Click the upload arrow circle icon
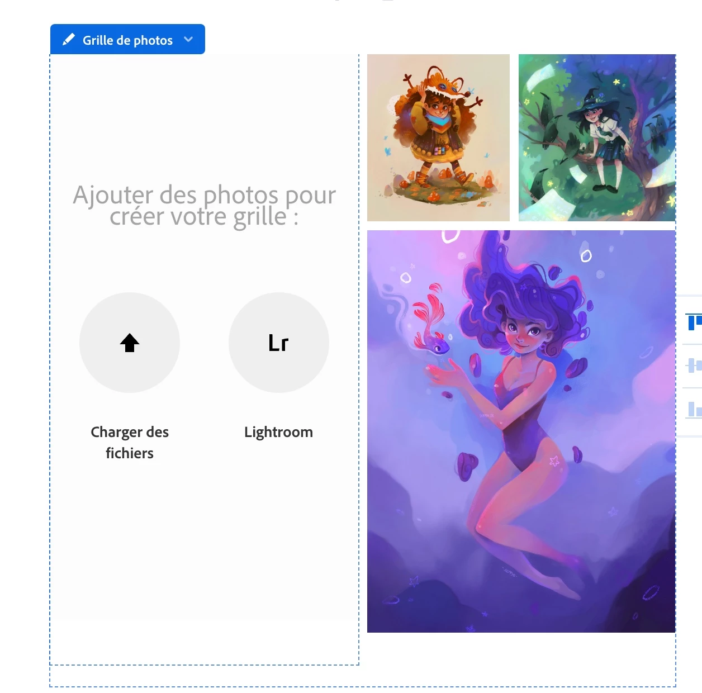The image size is (702, 693). point(130,343)
